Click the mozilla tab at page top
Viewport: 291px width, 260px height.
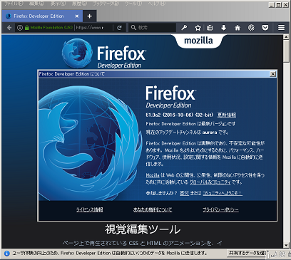click(x=198, y=41)
